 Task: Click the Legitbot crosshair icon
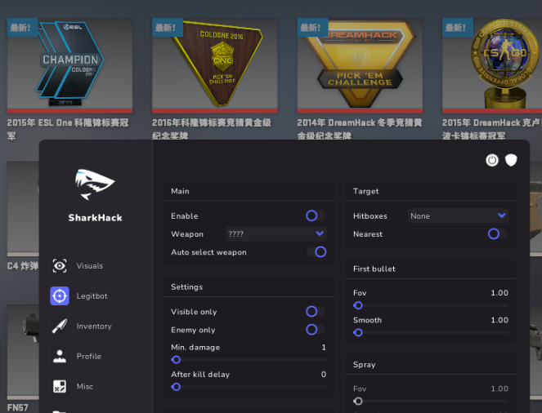60,295
